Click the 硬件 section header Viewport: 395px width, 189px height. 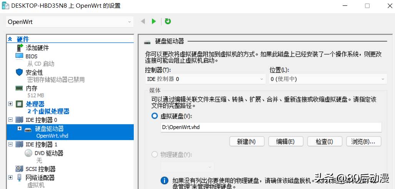tap(23, 39)
